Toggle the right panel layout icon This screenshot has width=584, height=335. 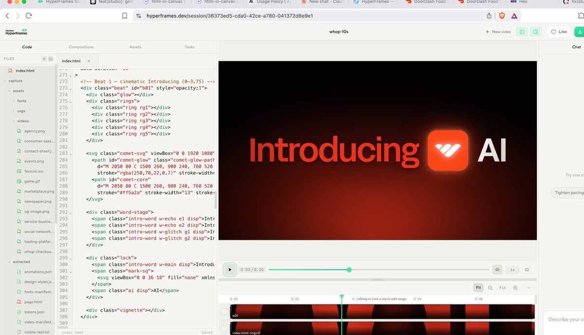click(x=535, y=32)
